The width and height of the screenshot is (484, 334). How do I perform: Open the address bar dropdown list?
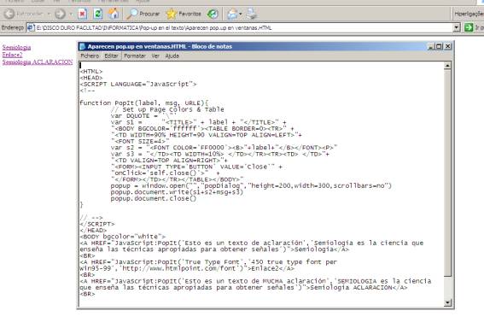point(457,28)
